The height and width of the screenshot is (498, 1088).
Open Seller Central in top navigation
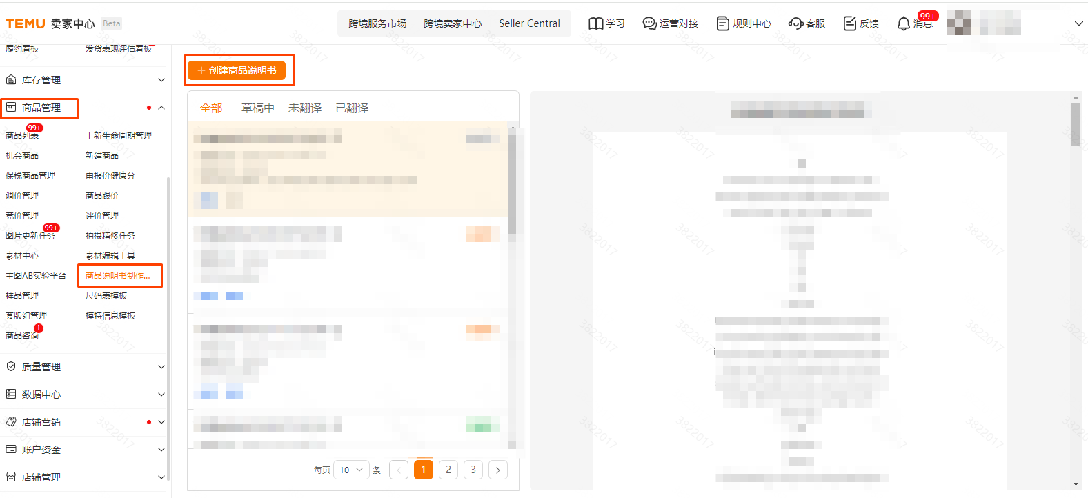(529, 23)
